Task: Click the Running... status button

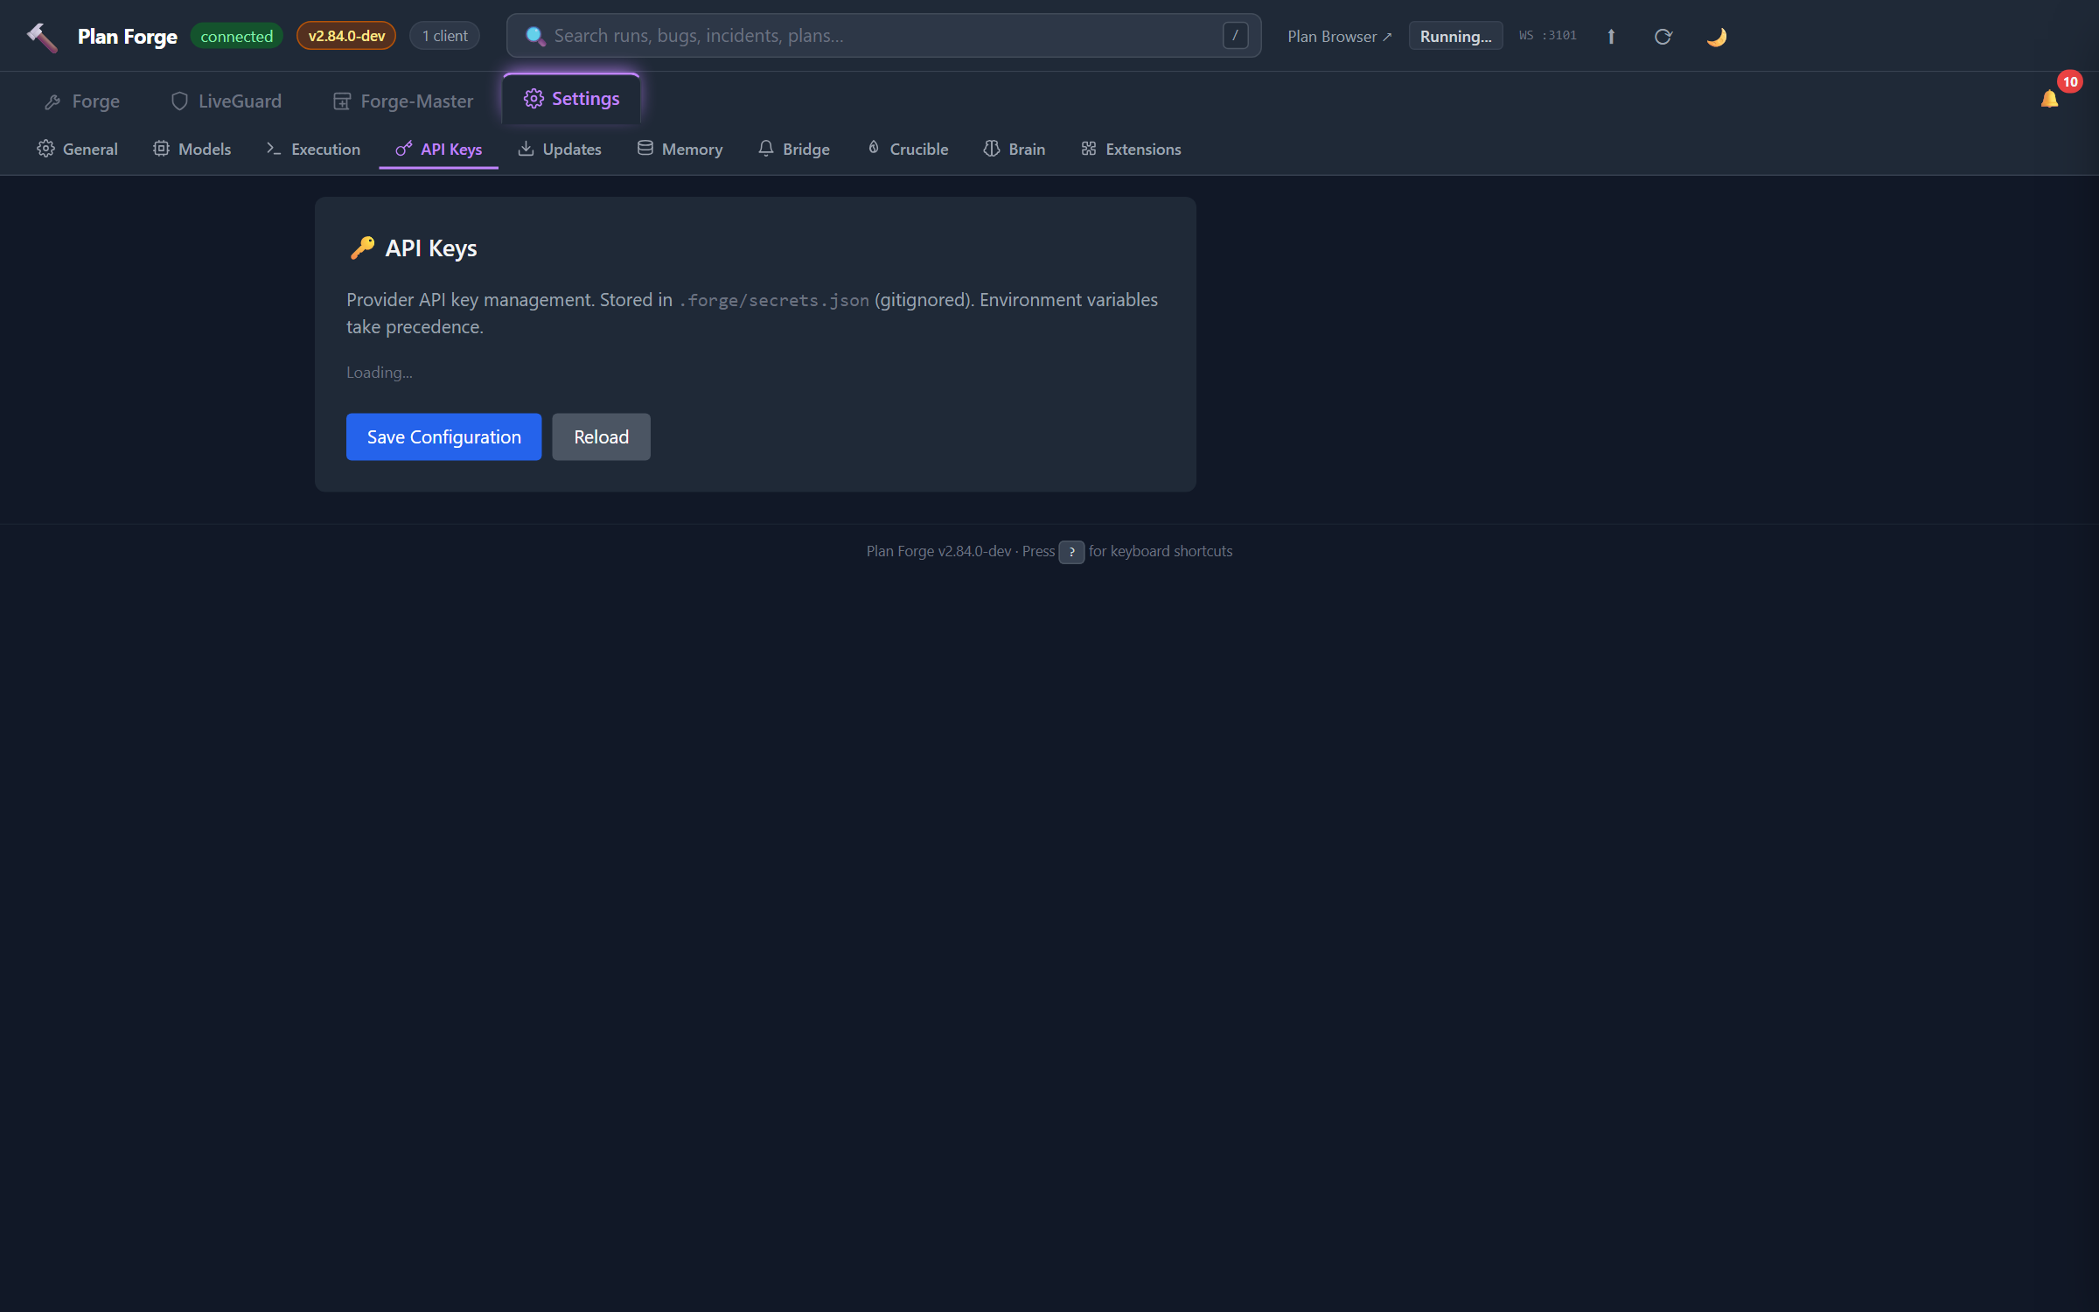Action: tap(1455, 37)
